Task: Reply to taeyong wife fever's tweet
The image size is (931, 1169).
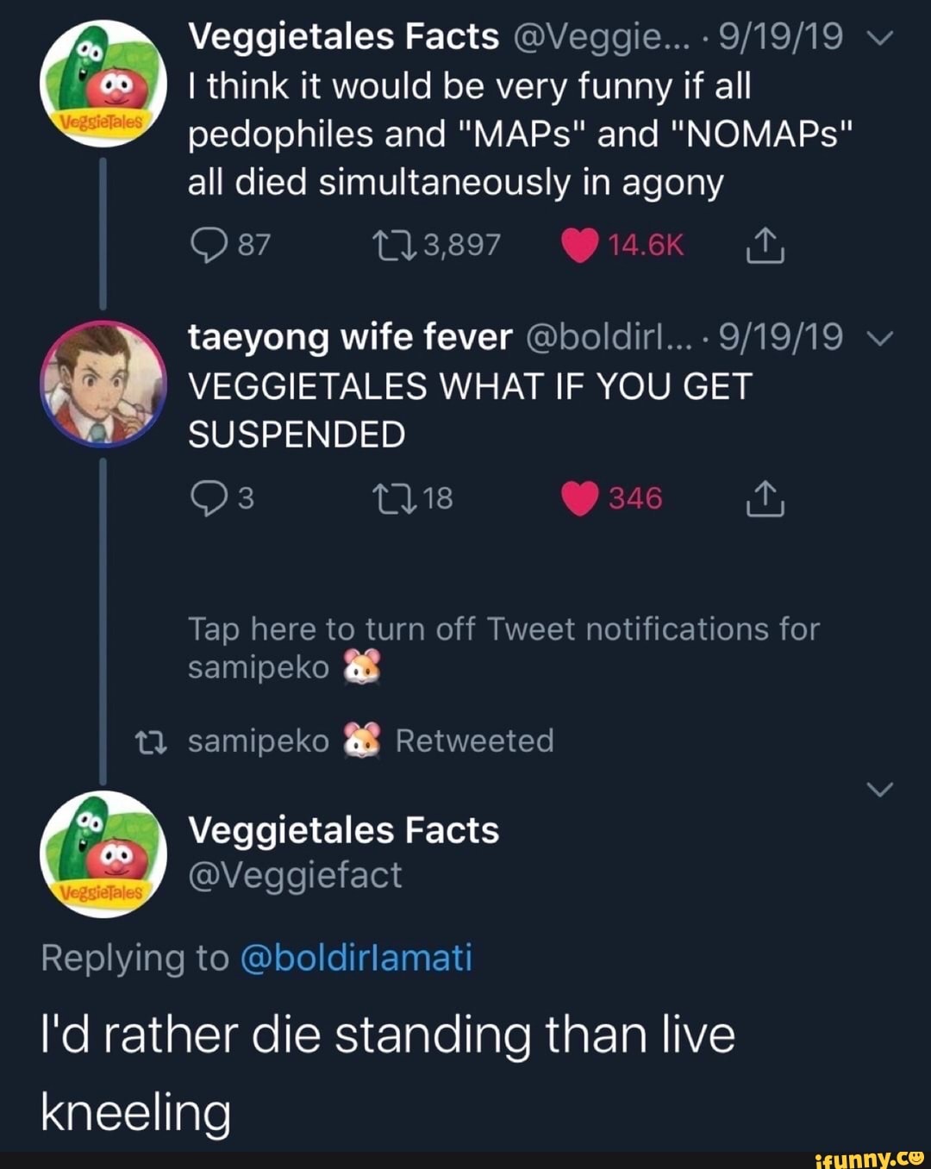Action: click(x=206, y=498)
